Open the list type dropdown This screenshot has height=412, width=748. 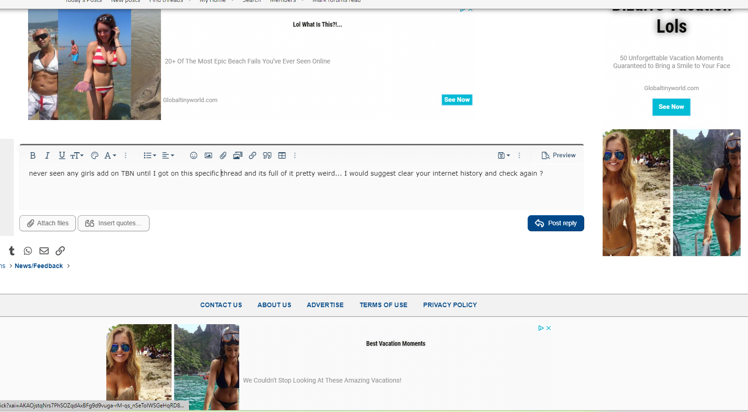(150, 155)
